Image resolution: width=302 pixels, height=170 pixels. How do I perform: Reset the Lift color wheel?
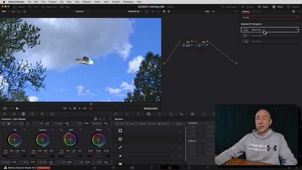[x=25, y=130]
